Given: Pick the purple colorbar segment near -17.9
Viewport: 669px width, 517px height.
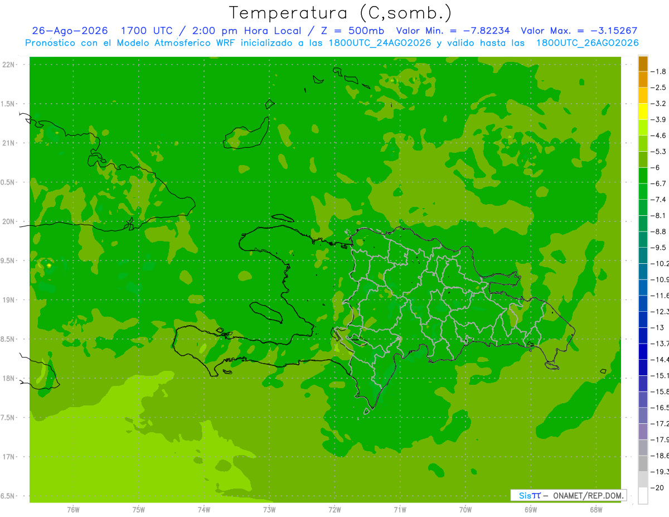Looking at the screenshot, I should click(643, 432).
